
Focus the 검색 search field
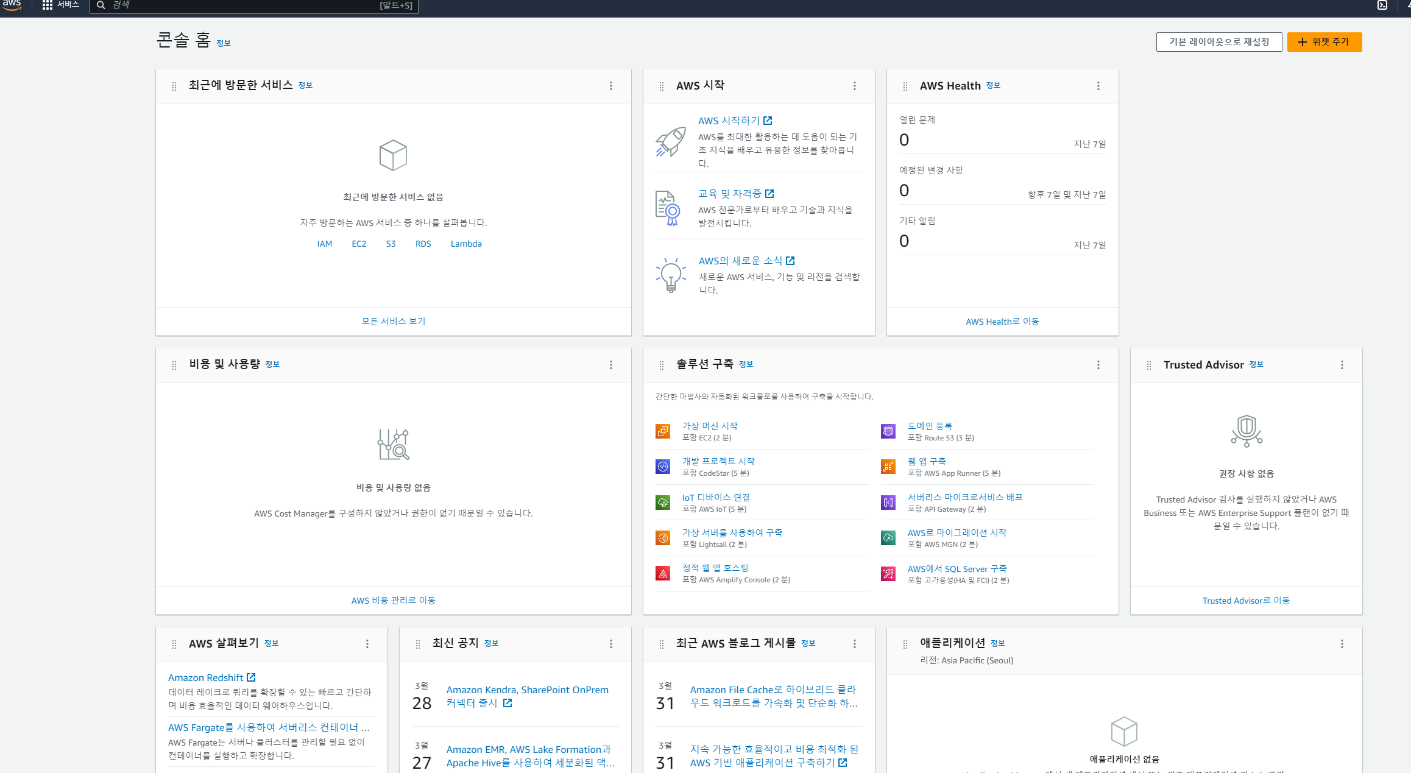pos(254,5)
